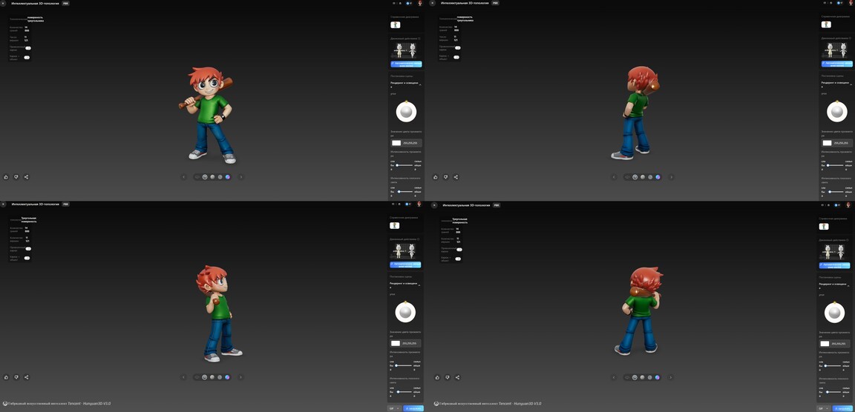Screen dimensions: 855x412
Task: Click the light angle dial in front-view screenshot
Action: click(406, 112)
